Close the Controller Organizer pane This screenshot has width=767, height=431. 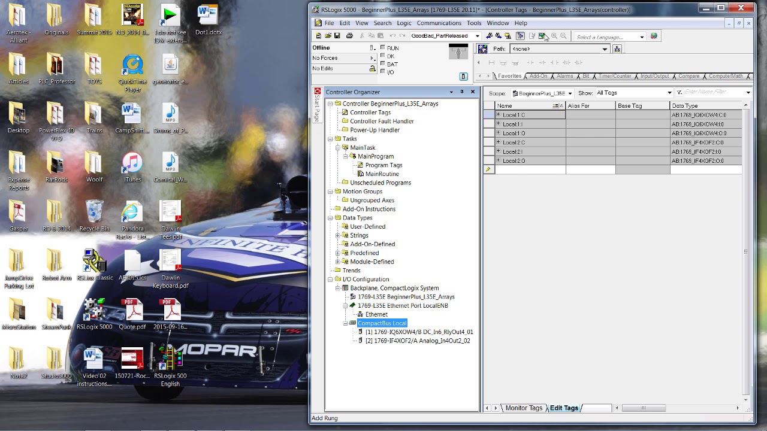click(x=472, y=92)
